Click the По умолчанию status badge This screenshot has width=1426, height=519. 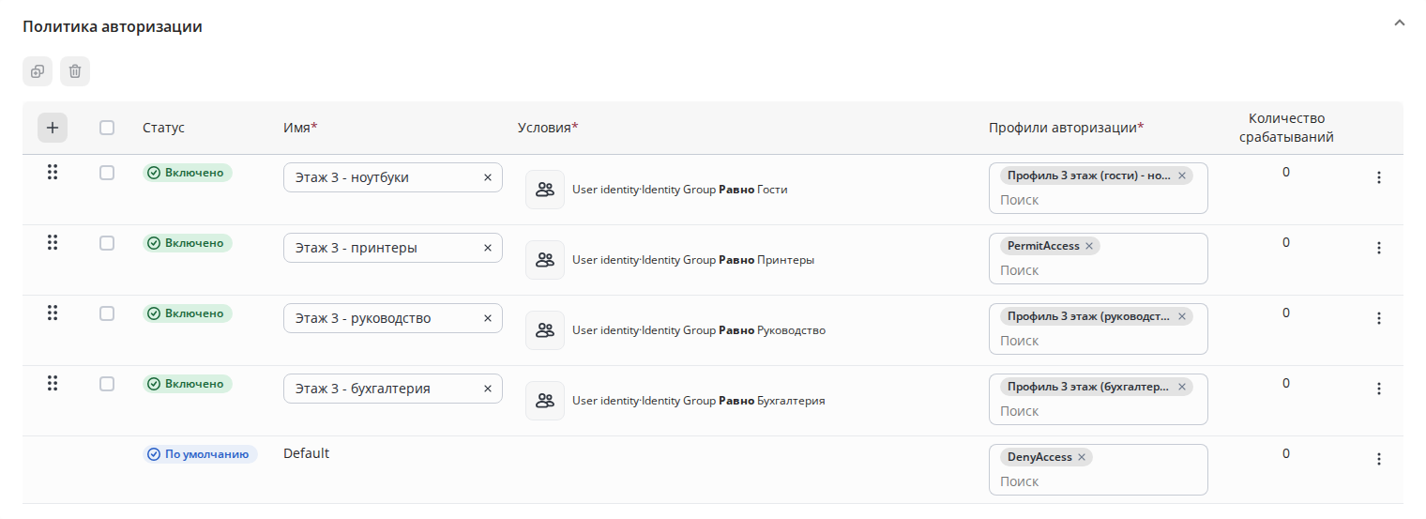click(201, 454)
